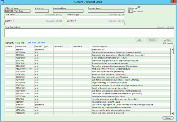Select the Unexpected hospital admission row
The width and height of the screenshot is (177, 122).
pos(88,110)
